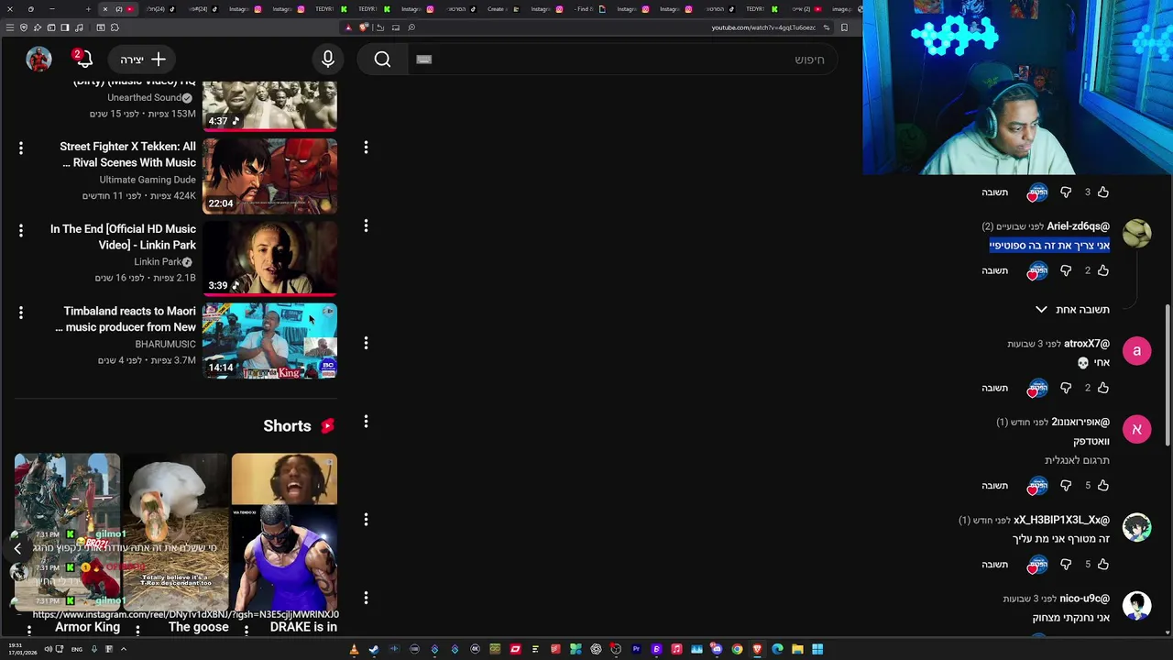Click the bookmark icon in address bar
The height and width of the screenshot is (660, 1173).
(x=844, y=27)
